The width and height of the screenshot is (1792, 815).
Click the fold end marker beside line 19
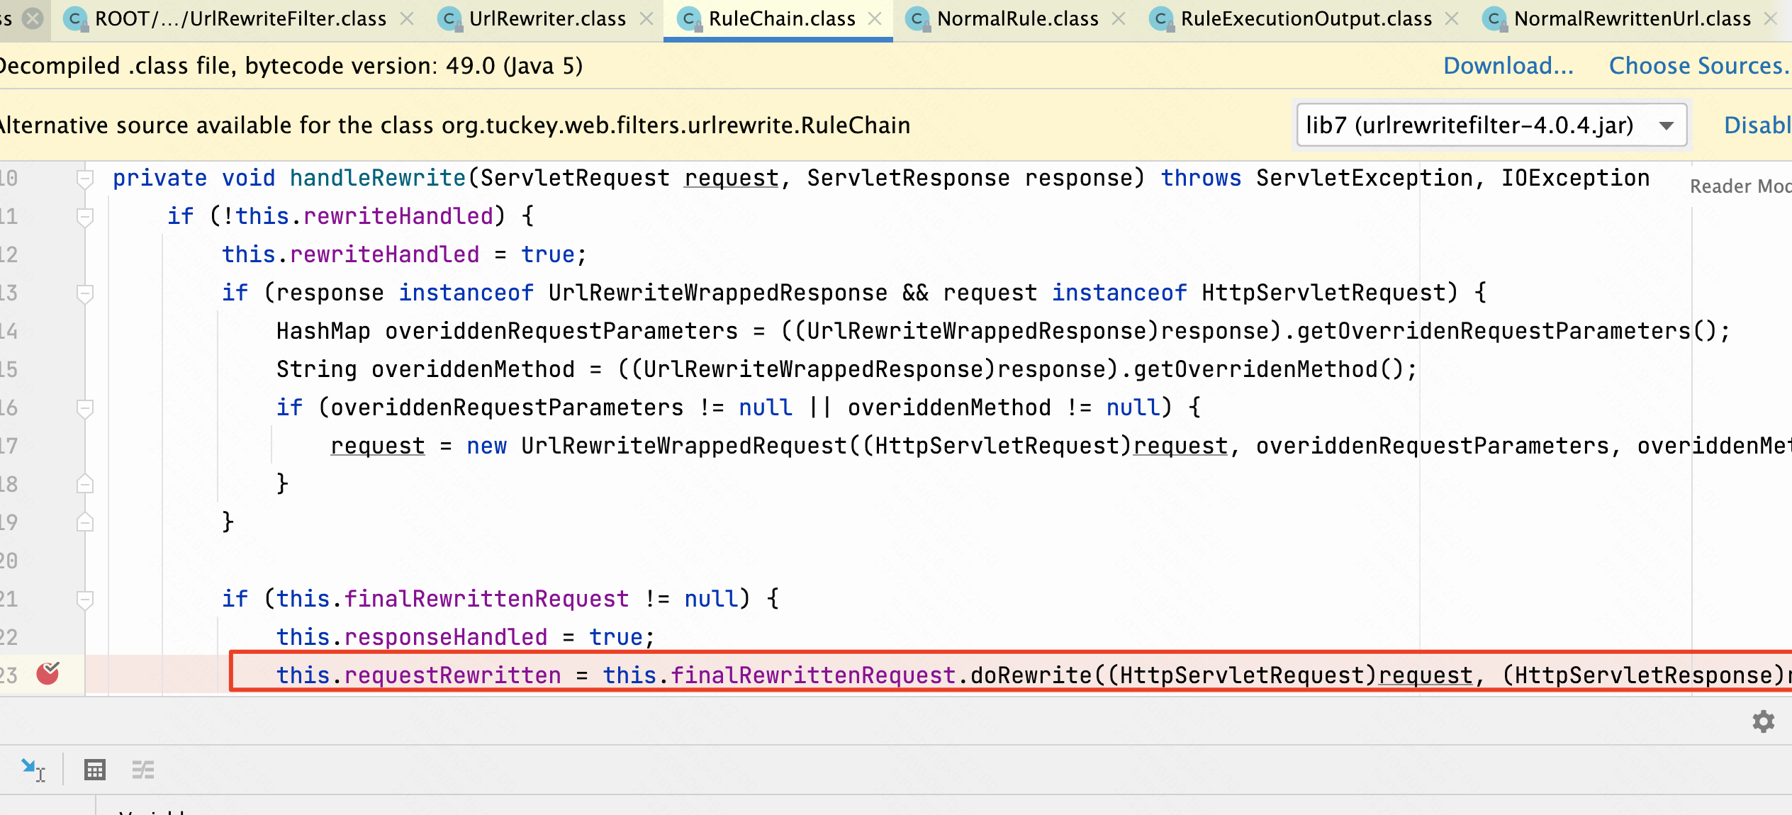[x=85, y=522]
